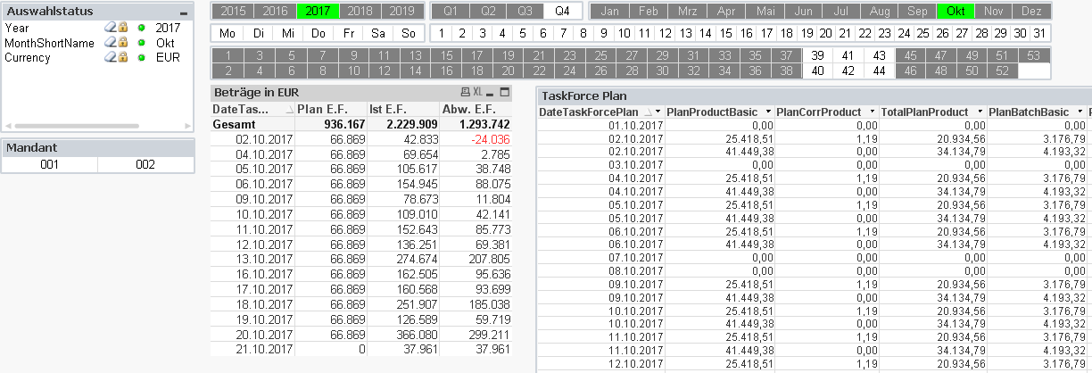Clear the MonthShortName selection with its eraser icon
This screenshot has width=1092, height=373.
109,43
